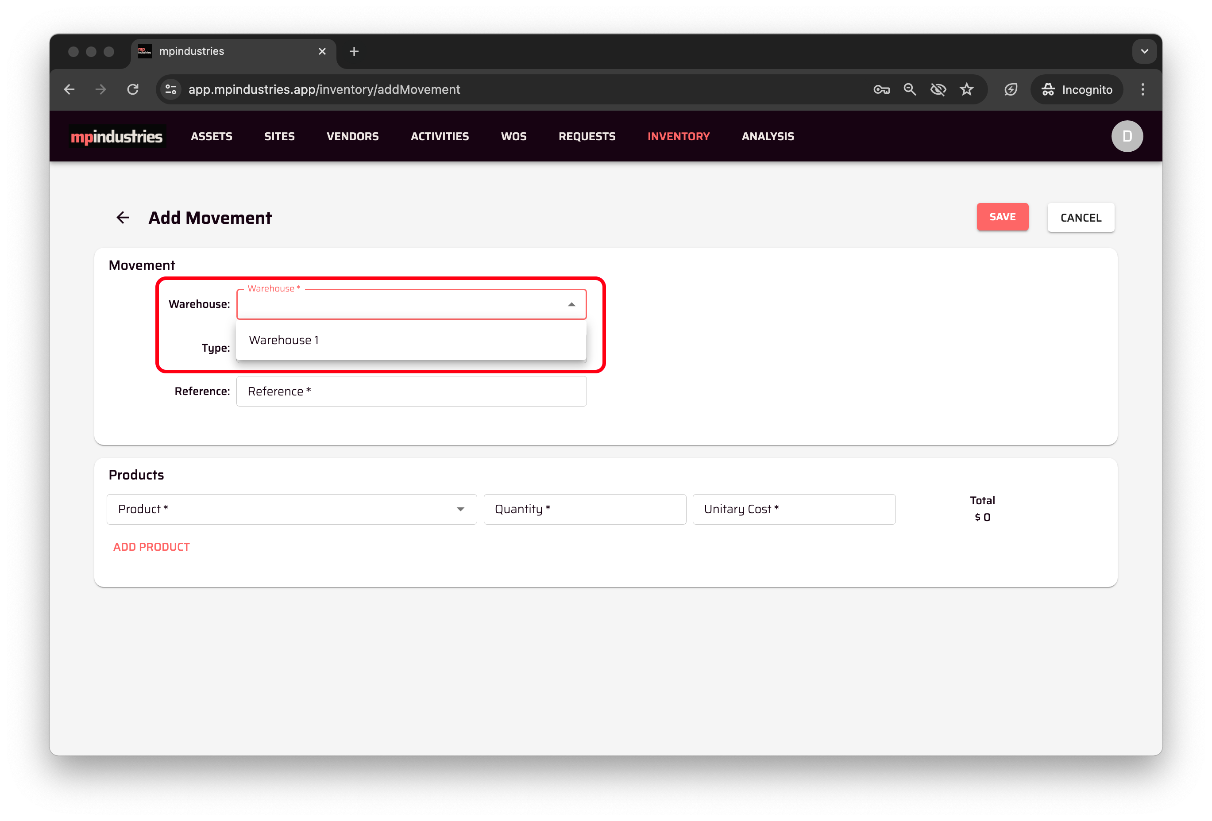Focus the Reference input field
Viewport: 1212px width, 821px height.
click(411, 391)
